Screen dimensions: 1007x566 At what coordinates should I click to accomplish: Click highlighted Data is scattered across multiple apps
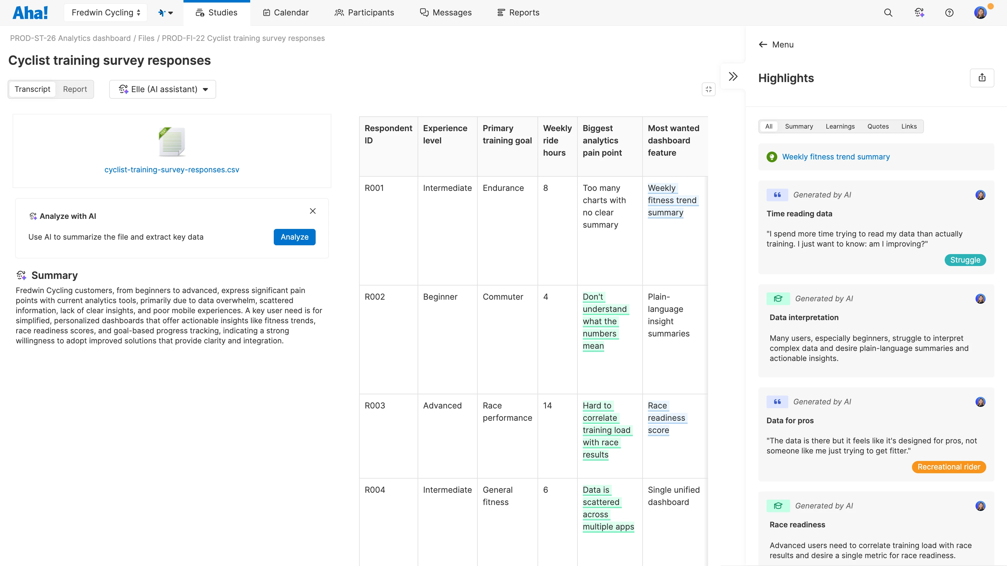pos(608,508)
